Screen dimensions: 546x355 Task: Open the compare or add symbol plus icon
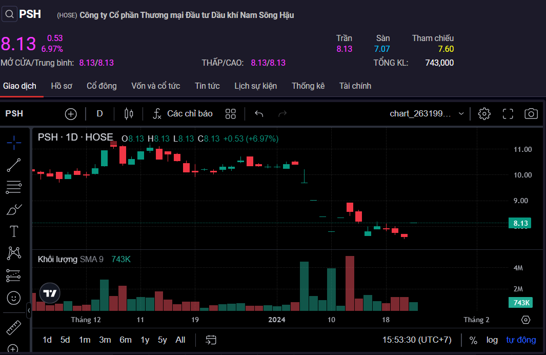71,114
